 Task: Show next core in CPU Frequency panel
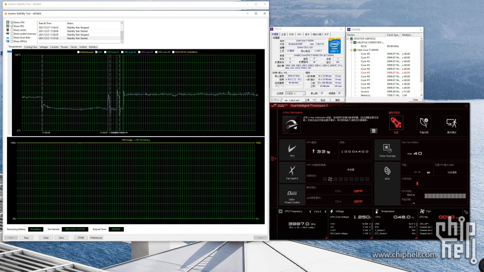[x=325, y=212]
